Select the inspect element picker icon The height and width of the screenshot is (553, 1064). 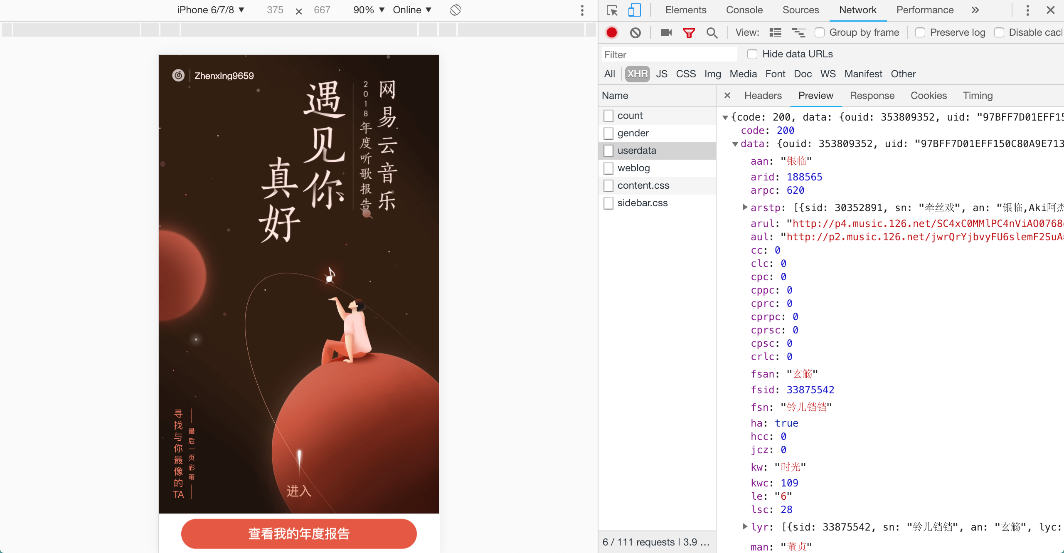coord(612,10)
